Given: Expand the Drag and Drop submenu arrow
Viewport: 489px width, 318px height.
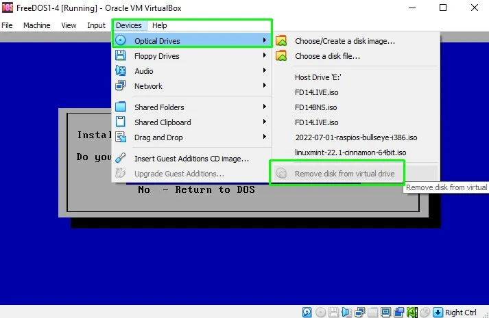Looking at the screenshot, I should 265,137.
